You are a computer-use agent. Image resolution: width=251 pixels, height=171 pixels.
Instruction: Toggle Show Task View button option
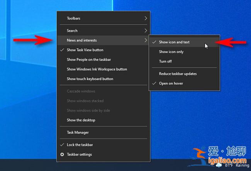click(103, 50)
